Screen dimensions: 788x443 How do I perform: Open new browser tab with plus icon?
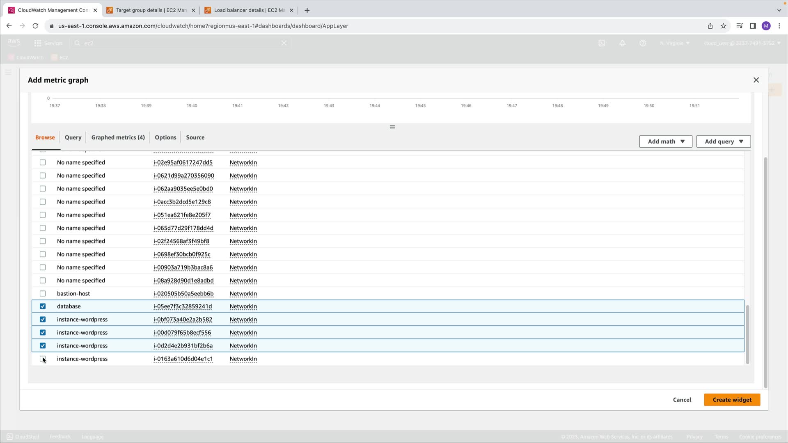(307, 10)
